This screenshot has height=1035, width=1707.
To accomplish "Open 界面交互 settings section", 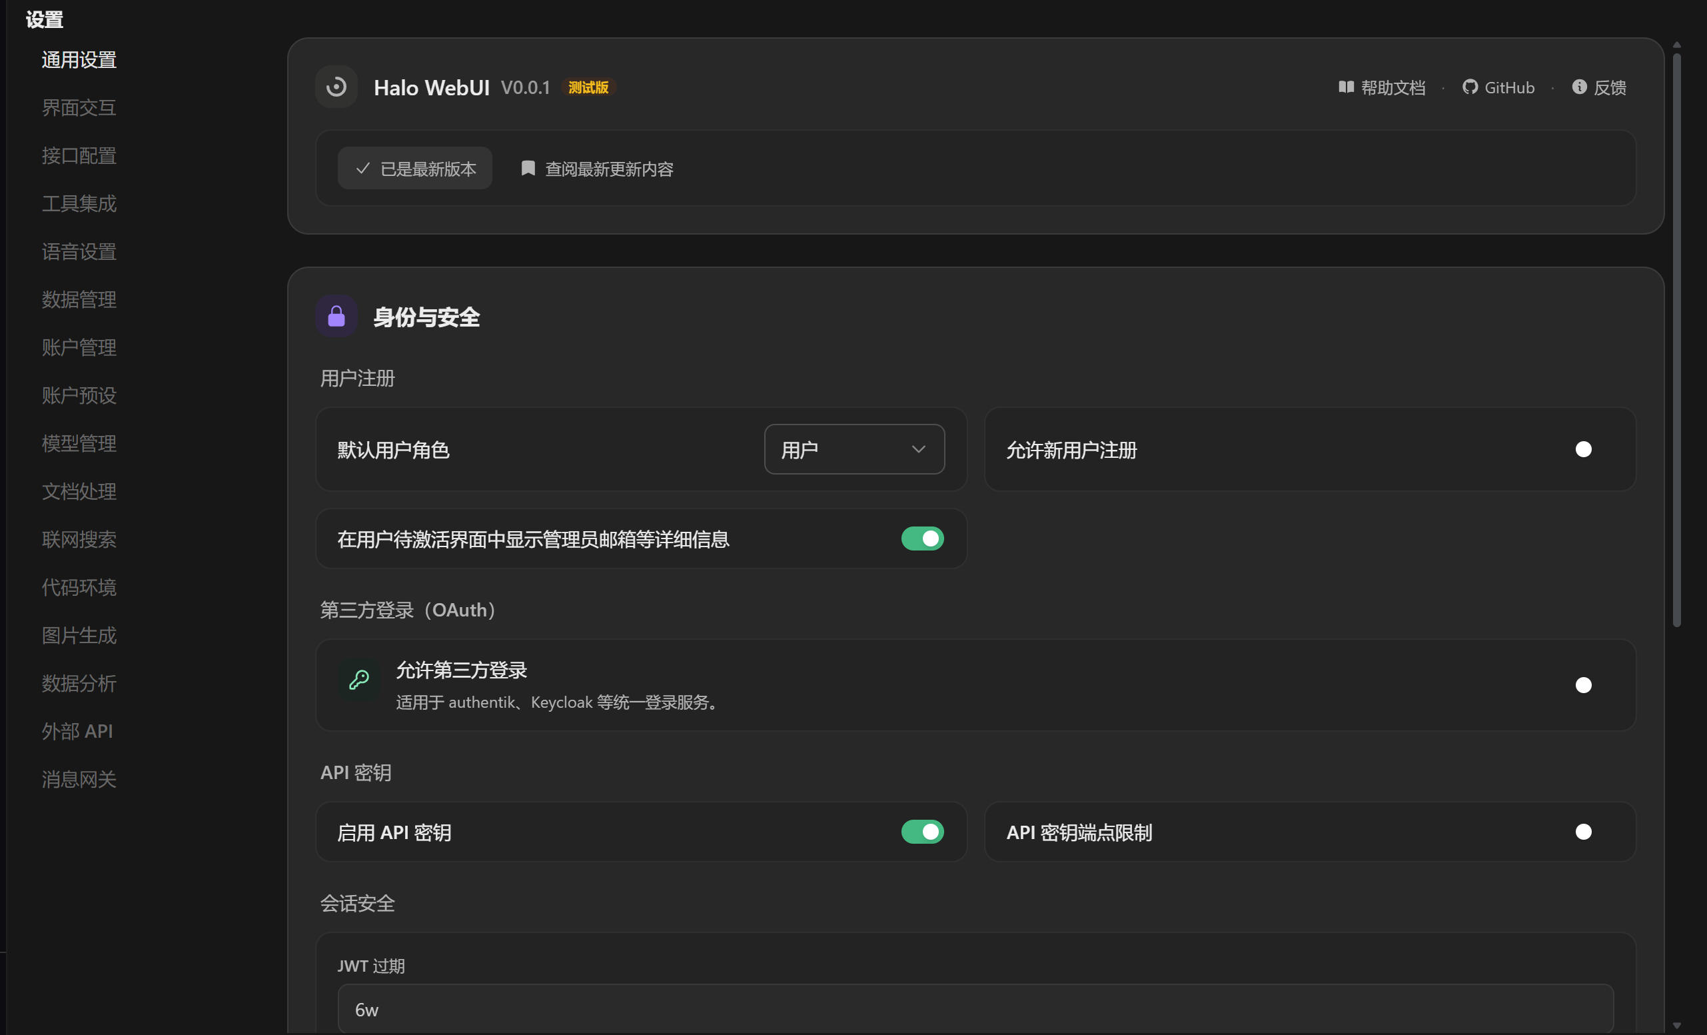I will (79, 108).
